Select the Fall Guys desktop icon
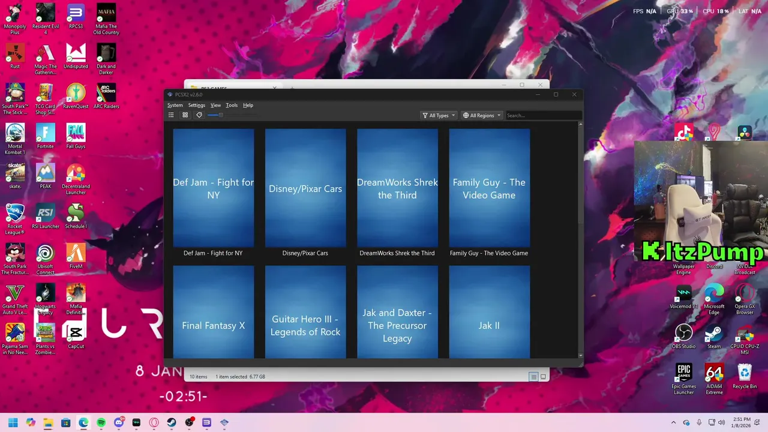This screenshot has width=768, height=432. [76, 136]
